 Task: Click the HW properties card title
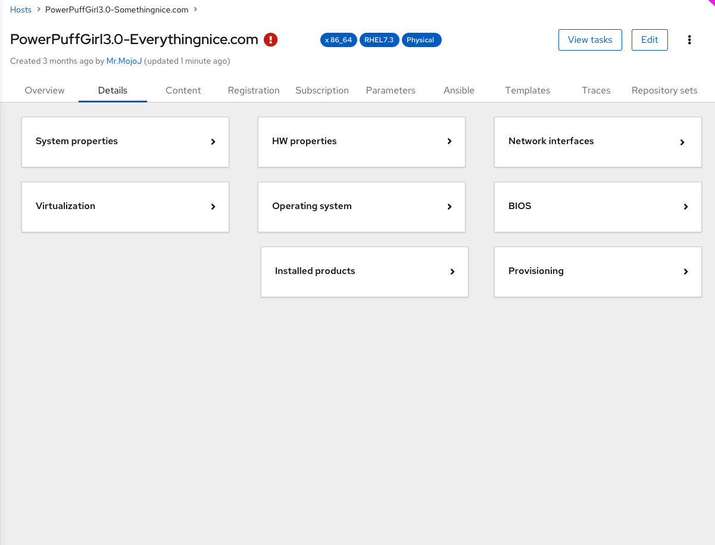tap(304, 141)
